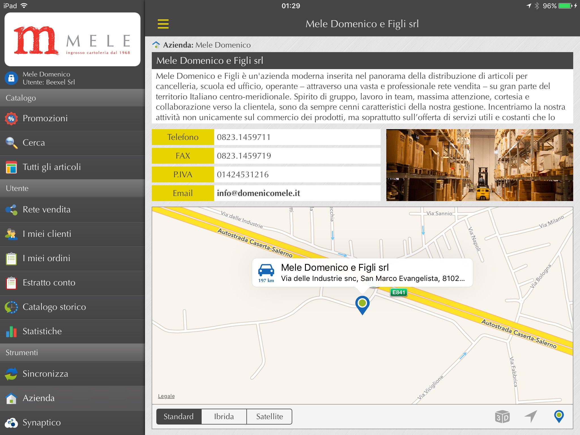Click the Mele Domenico e Figli srl header bar
Viewport: 580px width, 435px height.
coord(362,61)
